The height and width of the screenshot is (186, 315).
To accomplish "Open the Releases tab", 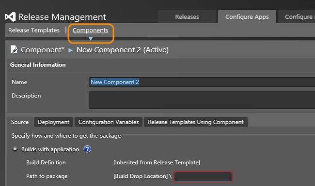I will coord(187,17).
